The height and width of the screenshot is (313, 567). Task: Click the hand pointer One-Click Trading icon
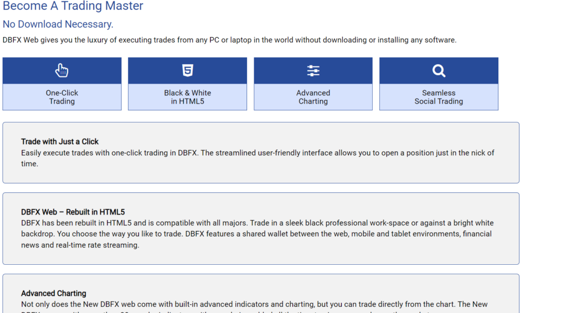(x=62, y=70)
